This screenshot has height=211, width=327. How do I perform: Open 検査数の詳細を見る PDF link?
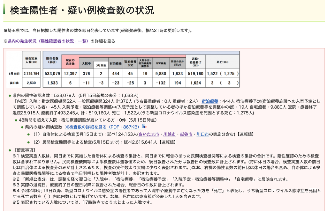pos(104,127)
